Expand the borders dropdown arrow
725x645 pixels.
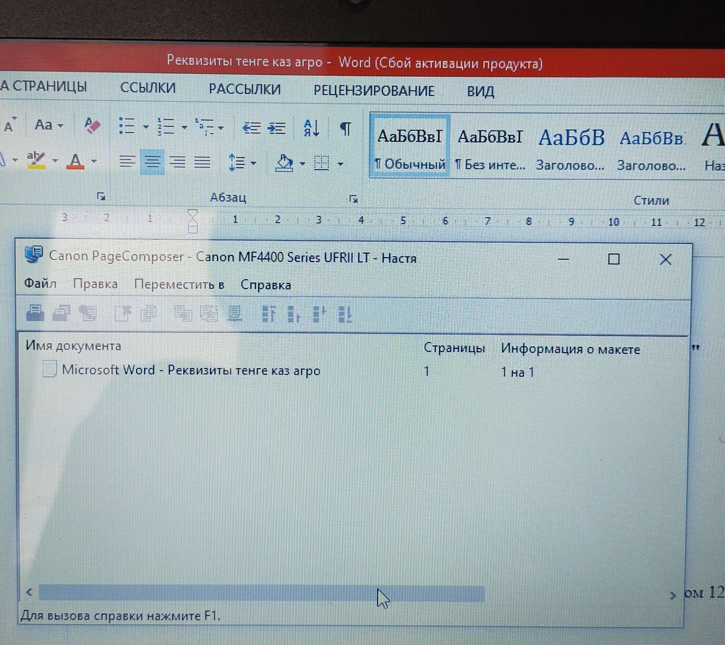341,164
